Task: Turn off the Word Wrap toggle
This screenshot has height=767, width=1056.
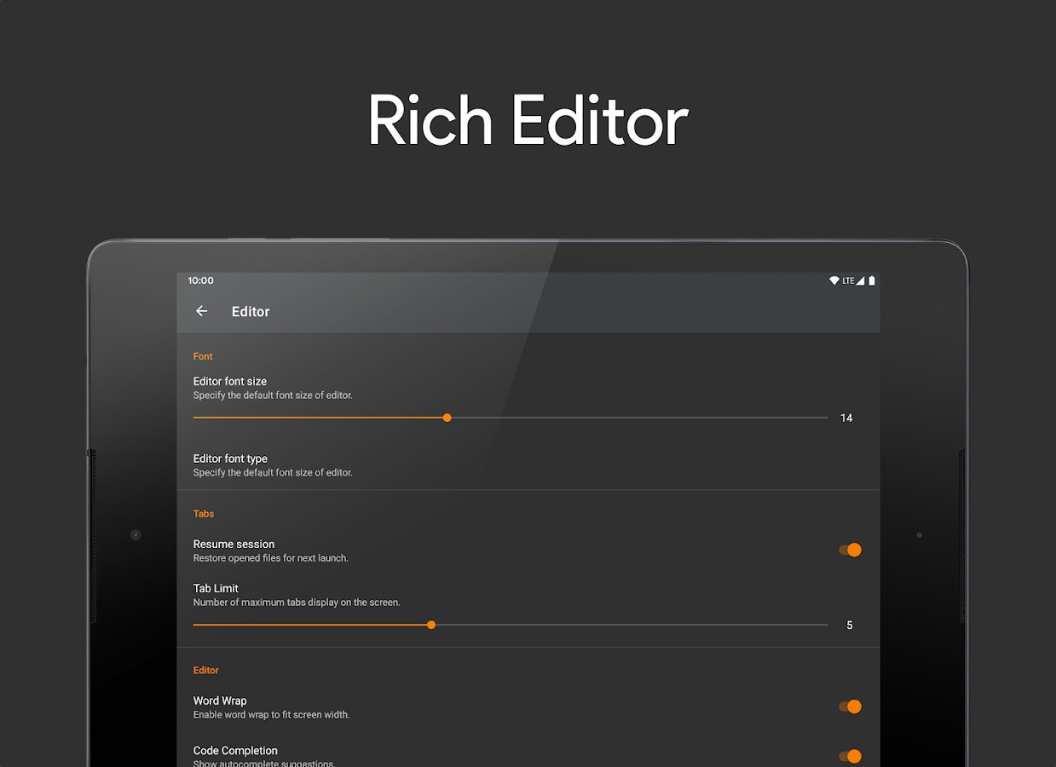Action: 850,706
